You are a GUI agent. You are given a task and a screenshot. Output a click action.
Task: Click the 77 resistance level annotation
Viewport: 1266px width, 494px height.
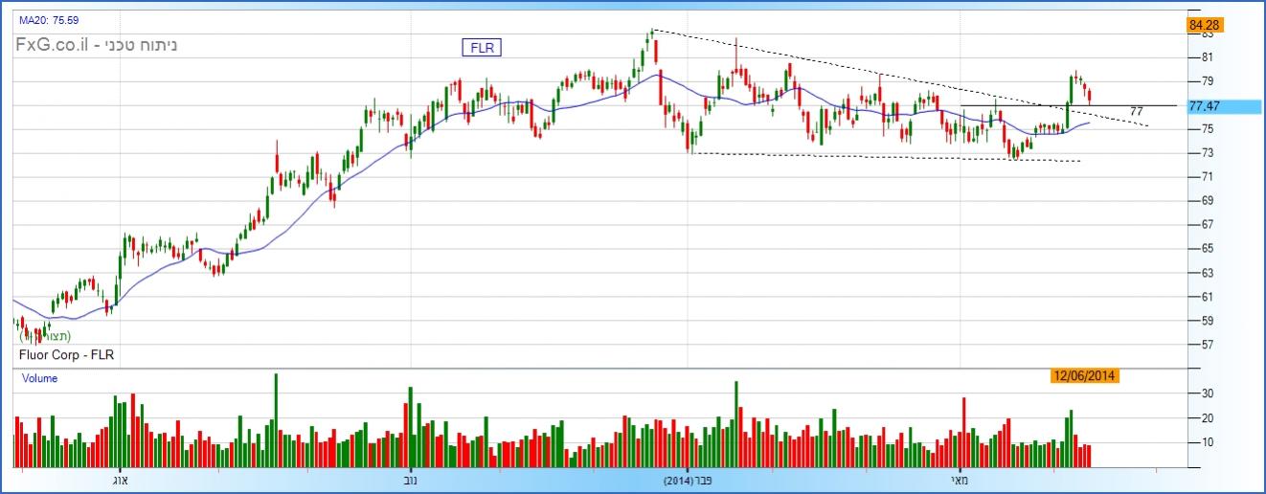pyautogui.click(x=1137, y=112)
